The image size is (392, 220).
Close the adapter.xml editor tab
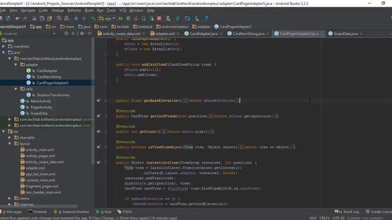[x=178, y=34]
